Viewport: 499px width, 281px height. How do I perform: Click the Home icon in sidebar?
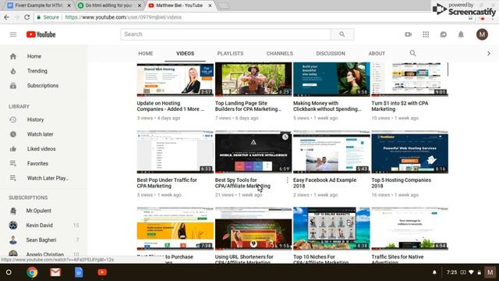[13, 56]
